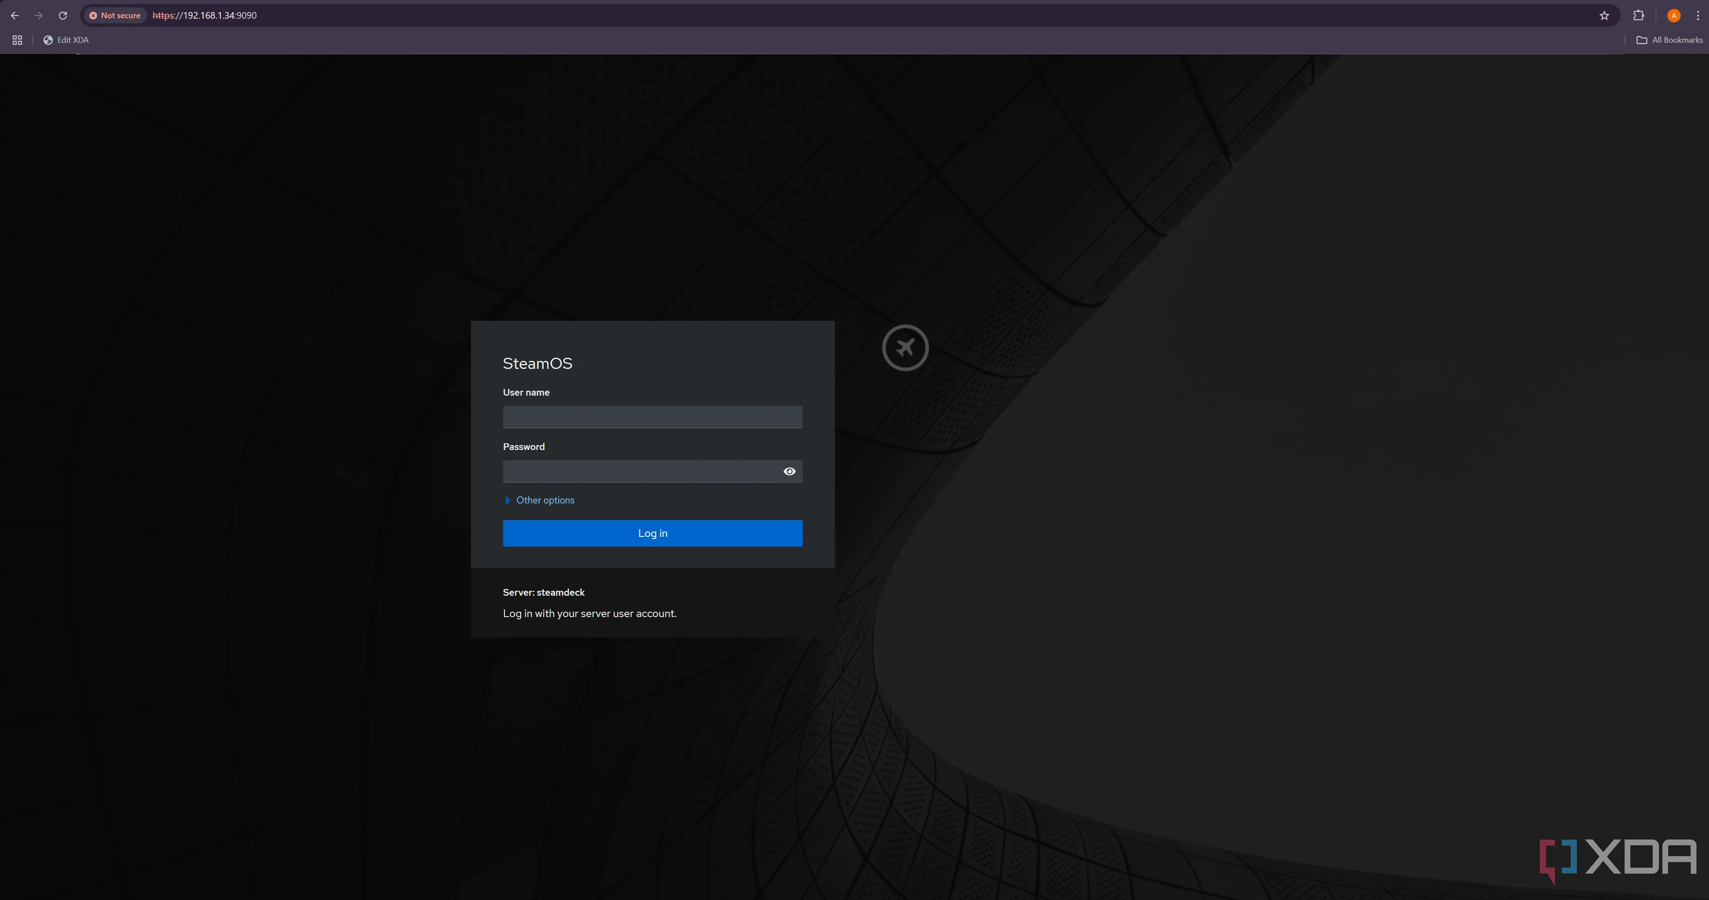Open the orange profile avatar
Viewport: 1709px width, 900px height.
(x=1673, y=15)
